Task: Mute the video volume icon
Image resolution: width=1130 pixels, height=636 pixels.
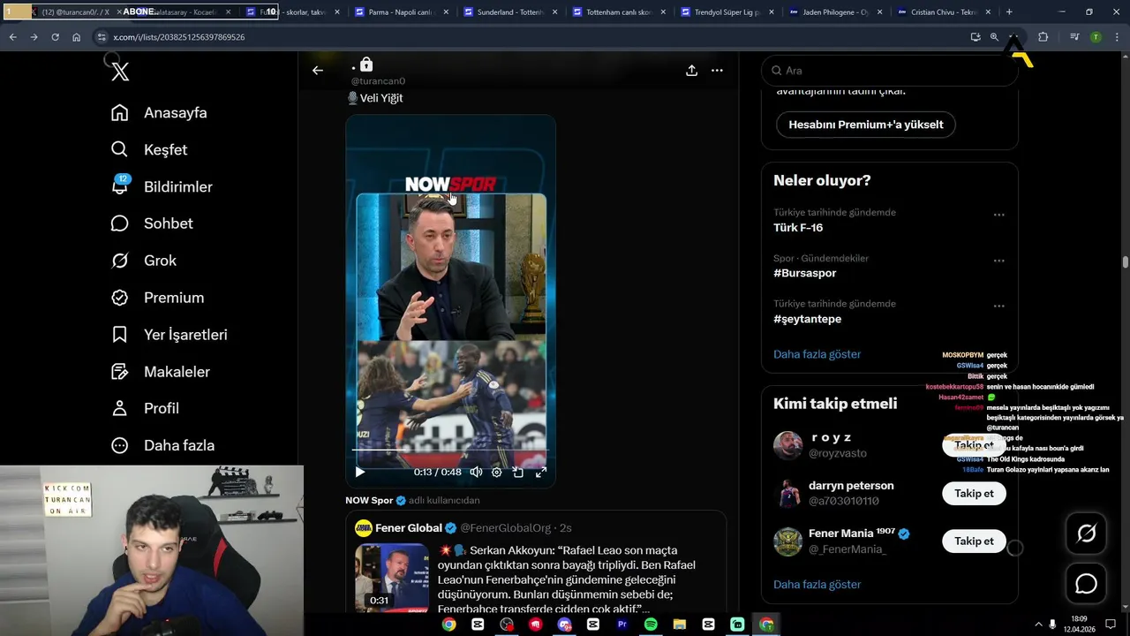Action: 476,473
